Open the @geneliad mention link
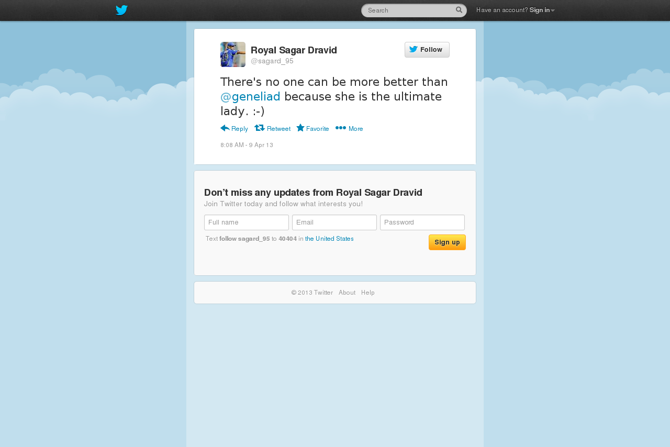 click(x=250, y=96)
